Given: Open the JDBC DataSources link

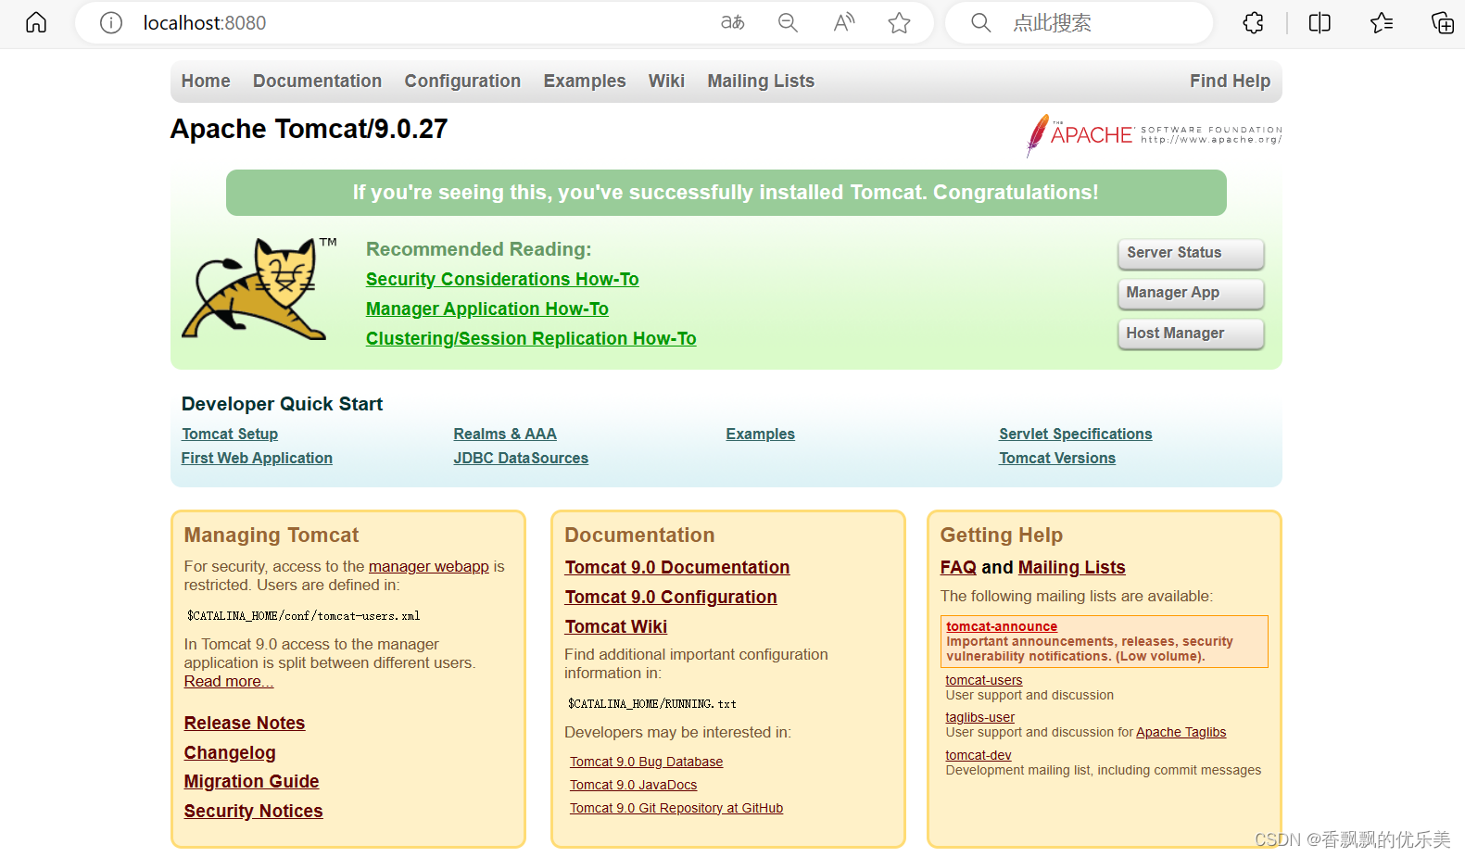Looking at the screenshot, I should 521,458.
